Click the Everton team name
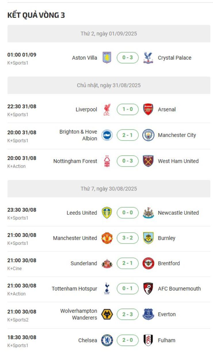The height and width of the screenshot is (352, 213). (167, 314)
